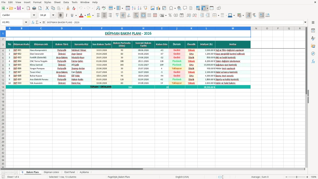Open Find & Replace
This screenshot has height=179, width=318.
(x=98, y=8)
